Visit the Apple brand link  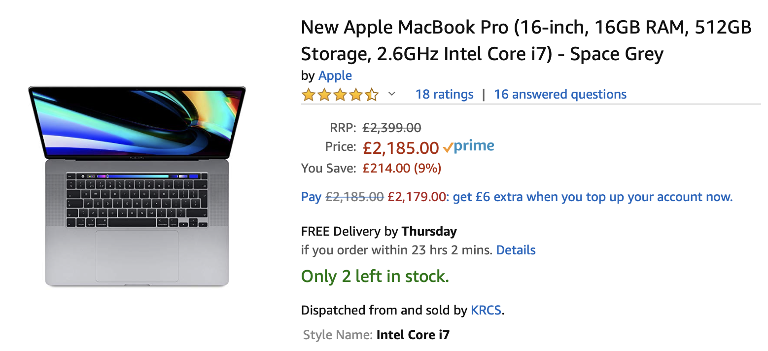335,76
